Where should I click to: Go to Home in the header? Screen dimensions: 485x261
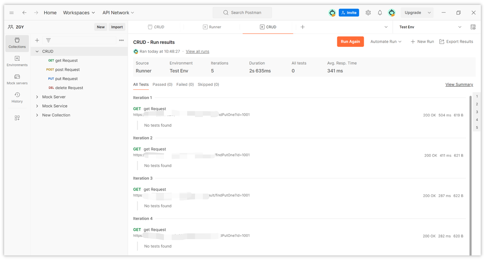(50, 12)
